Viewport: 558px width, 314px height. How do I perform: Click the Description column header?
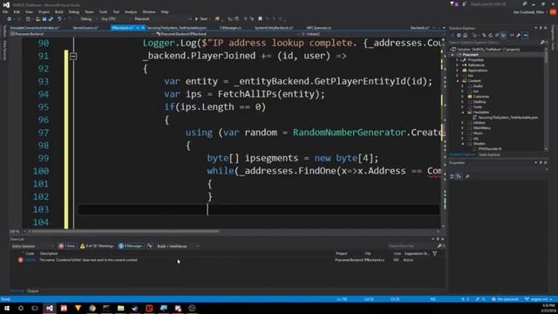coord(49,254)
